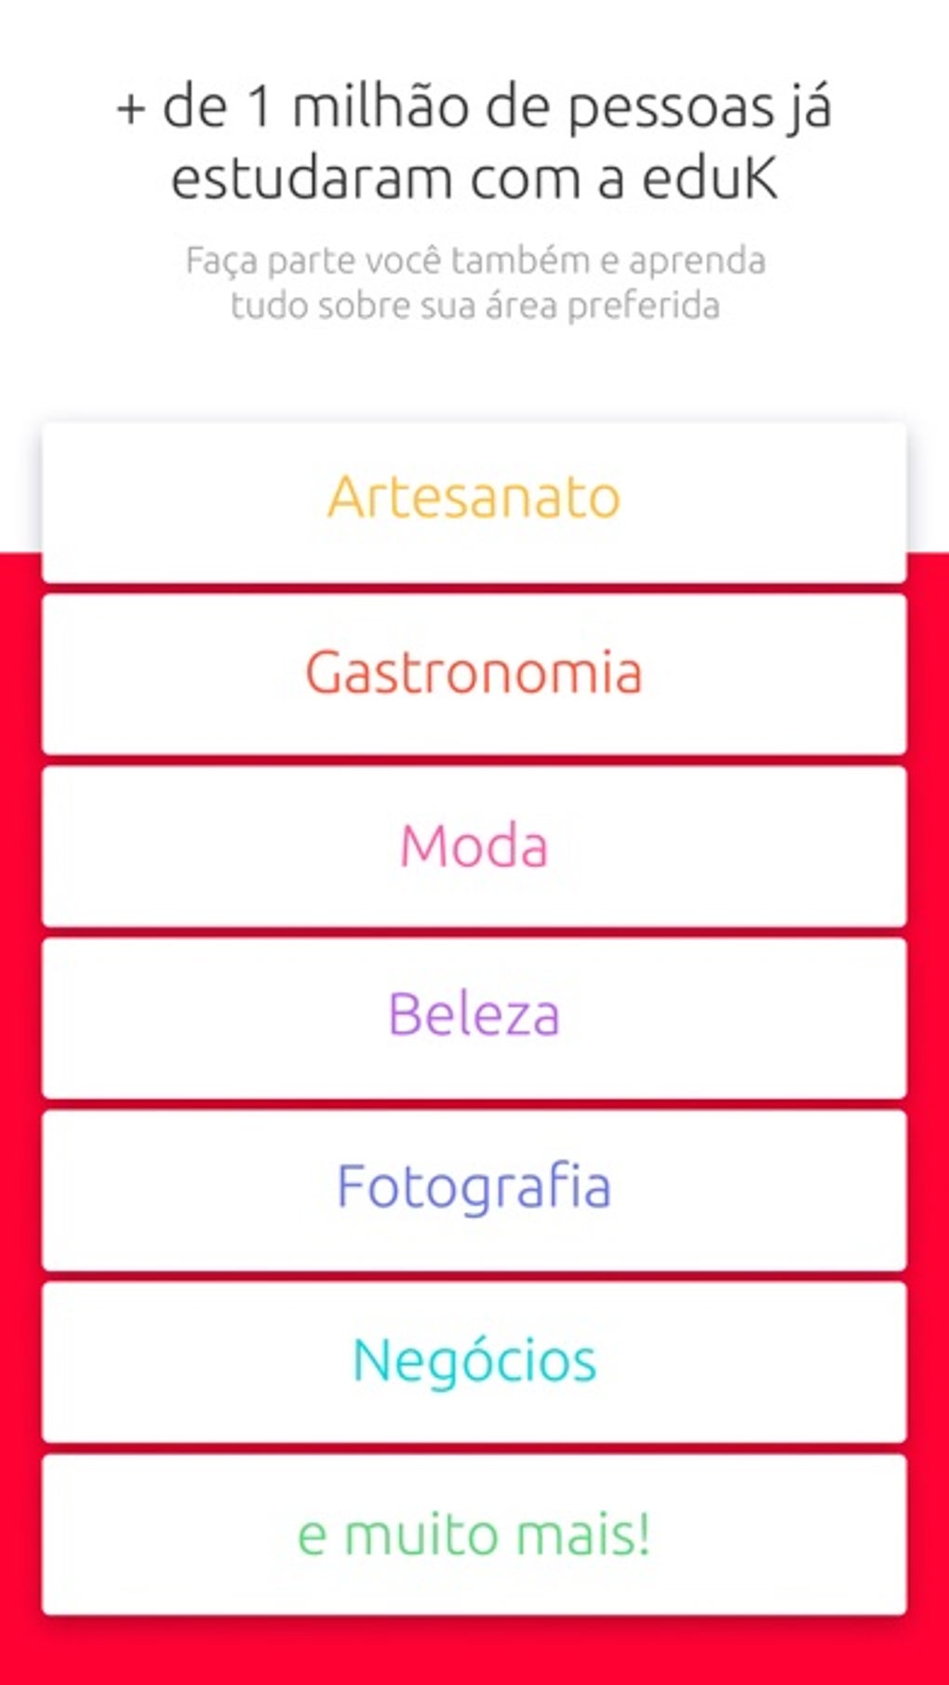949x1685 pixels.
Task: Open the Beleza category
Action: (474, 1018)
